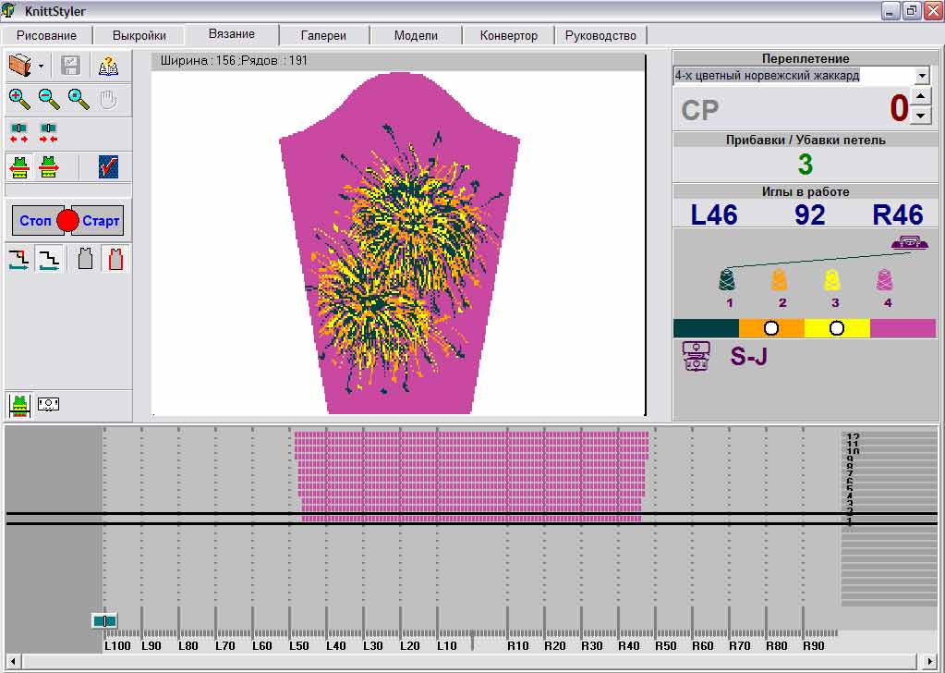Click the blue checkmark icon
The width and height of the screenshot is (945, 673).
click(x=108, y=166)
